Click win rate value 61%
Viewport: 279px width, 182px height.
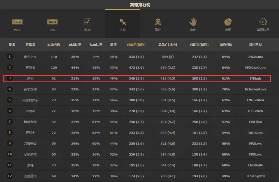114,133
